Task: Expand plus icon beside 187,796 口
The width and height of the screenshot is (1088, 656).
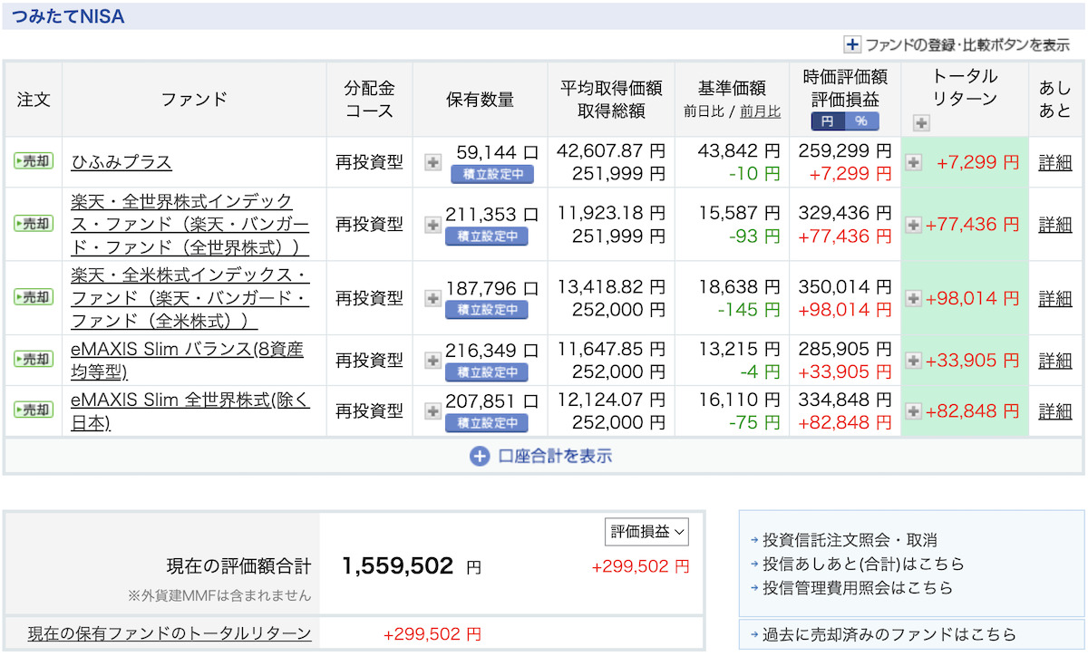Action: [433, 297]
